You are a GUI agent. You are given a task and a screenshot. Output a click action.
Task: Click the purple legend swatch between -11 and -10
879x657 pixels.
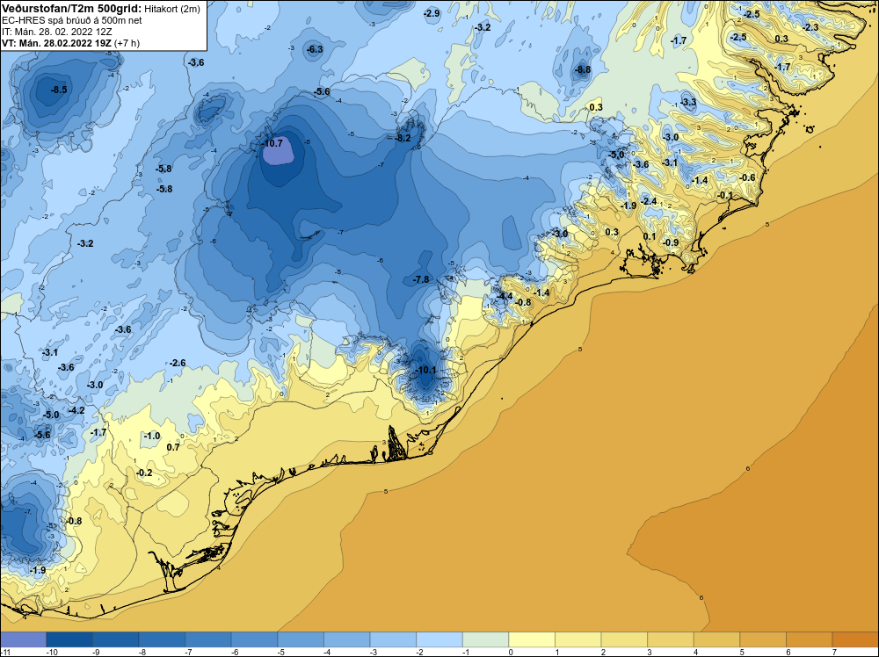pos(23,639)
